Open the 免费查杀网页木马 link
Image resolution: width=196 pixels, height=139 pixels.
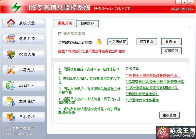pos(155,82)
